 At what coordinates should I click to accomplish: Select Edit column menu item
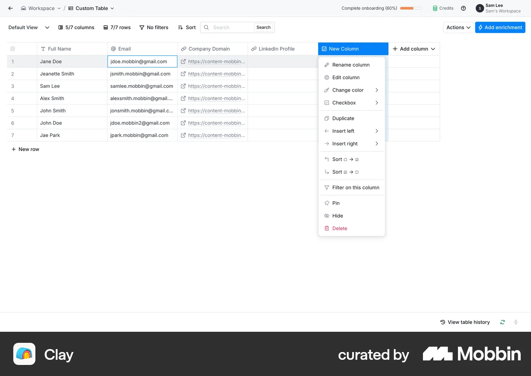351,77
